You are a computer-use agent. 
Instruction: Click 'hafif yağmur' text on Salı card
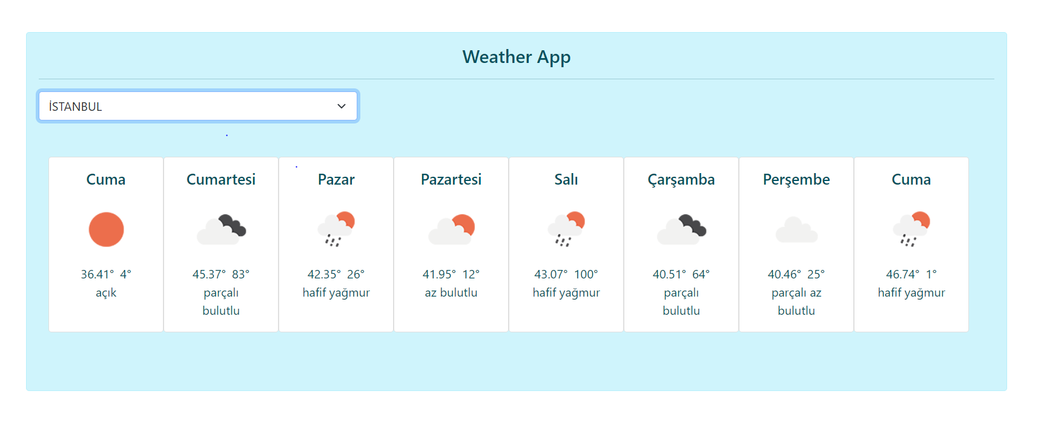[x=566, y=292]
